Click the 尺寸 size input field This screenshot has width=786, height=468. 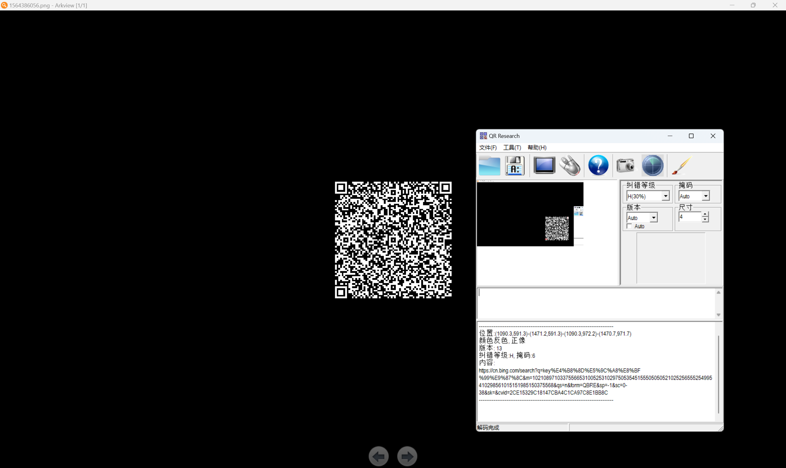(x=690, y=217)
